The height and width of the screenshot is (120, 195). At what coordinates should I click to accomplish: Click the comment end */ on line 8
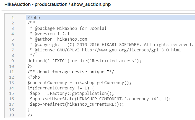(x=32, y=55)
